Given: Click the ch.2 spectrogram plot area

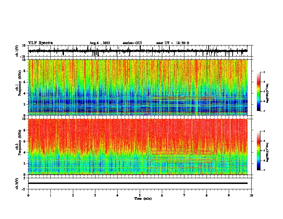Looking at the screenshot, I should click(x=138, y=147).
